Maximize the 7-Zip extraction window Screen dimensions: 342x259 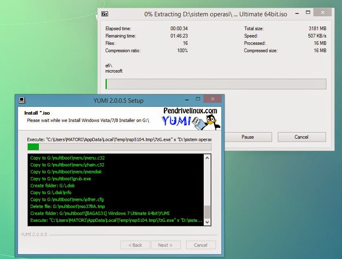click(x=308, y=13)
